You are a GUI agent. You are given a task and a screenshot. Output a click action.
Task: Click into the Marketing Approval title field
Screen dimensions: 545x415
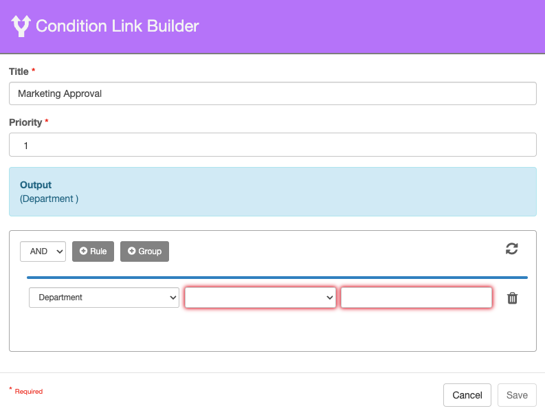pos(272,93)
